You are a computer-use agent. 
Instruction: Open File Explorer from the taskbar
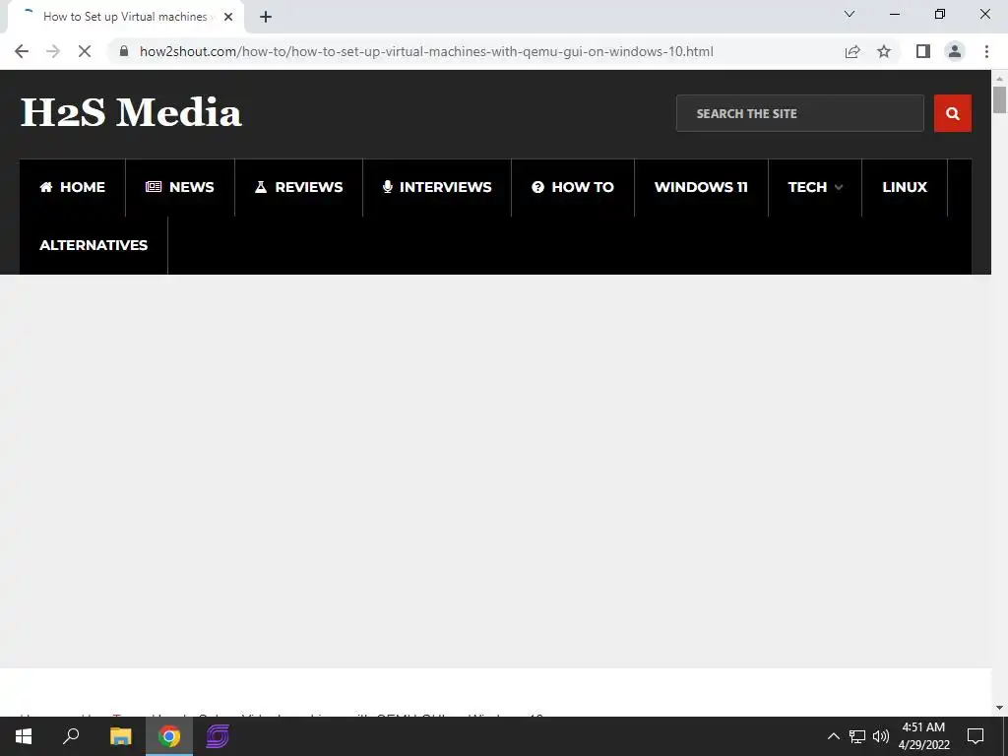tap(121, 736)
